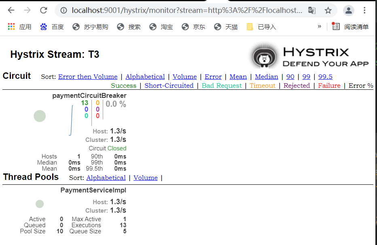Click the paymentCircuitBreaker circuit name
The width and height of the screenshot is (377, 245).
pos(89,95)
